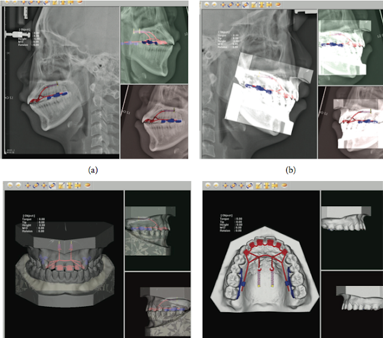Select upper lateral cast view beside occlusal palate
Image resolution: width=383 pixels, height=338 pixels.
352,230
